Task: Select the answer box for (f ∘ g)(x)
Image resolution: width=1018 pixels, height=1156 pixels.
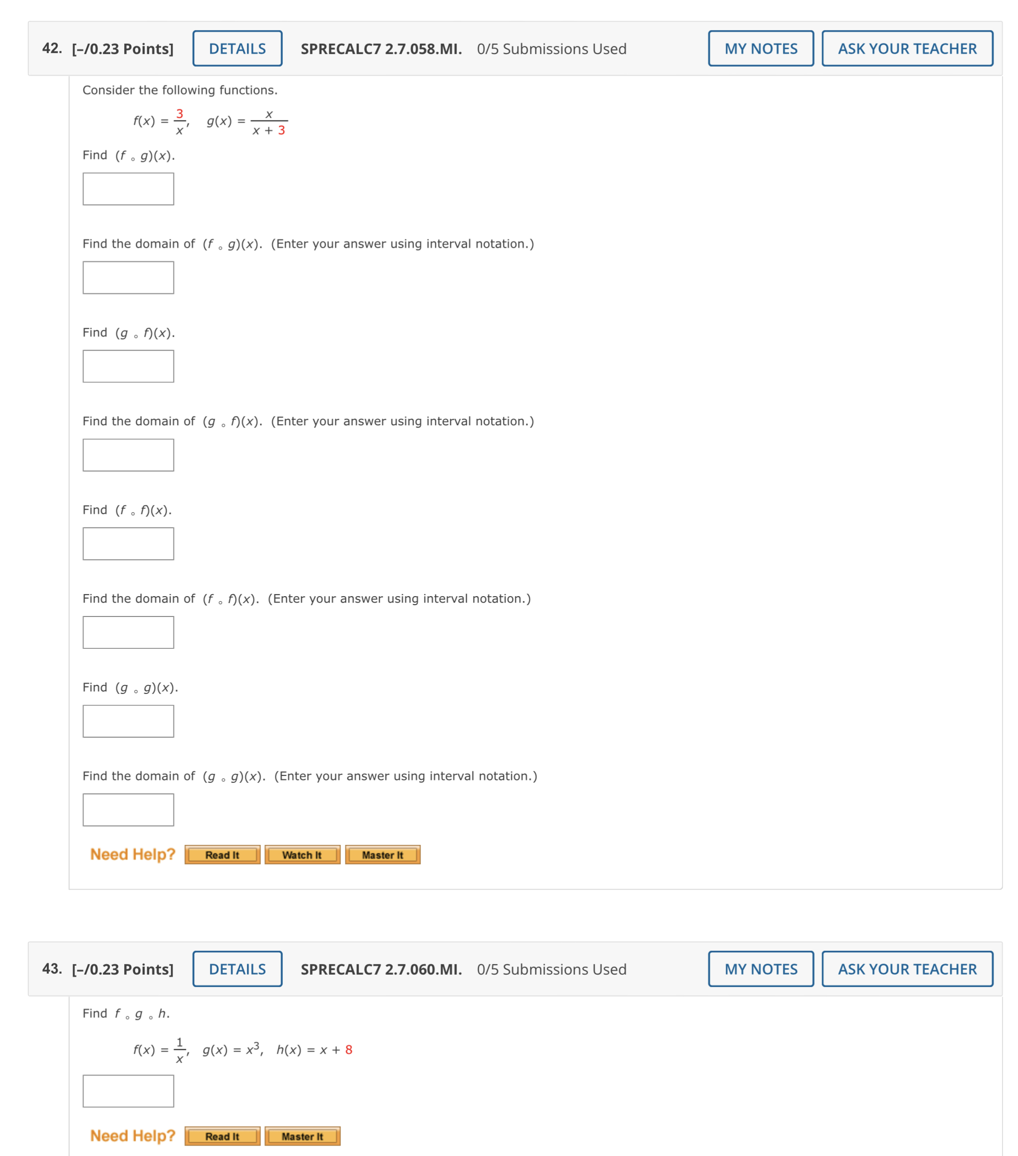Action: (x=128, y=188)
